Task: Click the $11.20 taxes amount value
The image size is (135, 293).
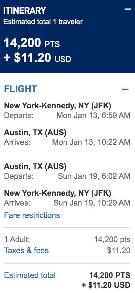Action: point(119,250)
